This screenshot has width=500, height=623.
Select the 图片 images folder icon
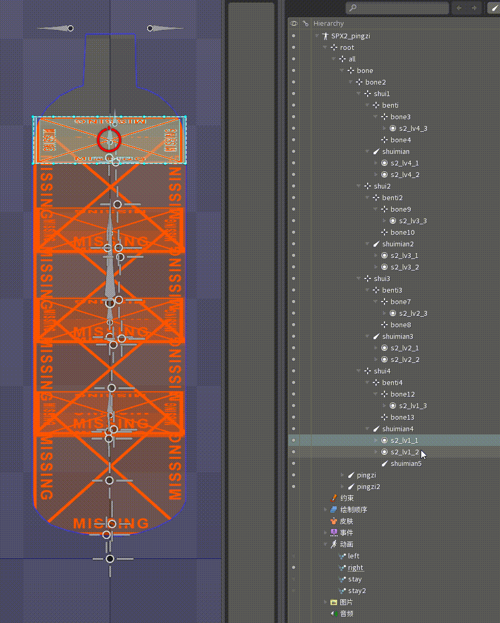334,602
